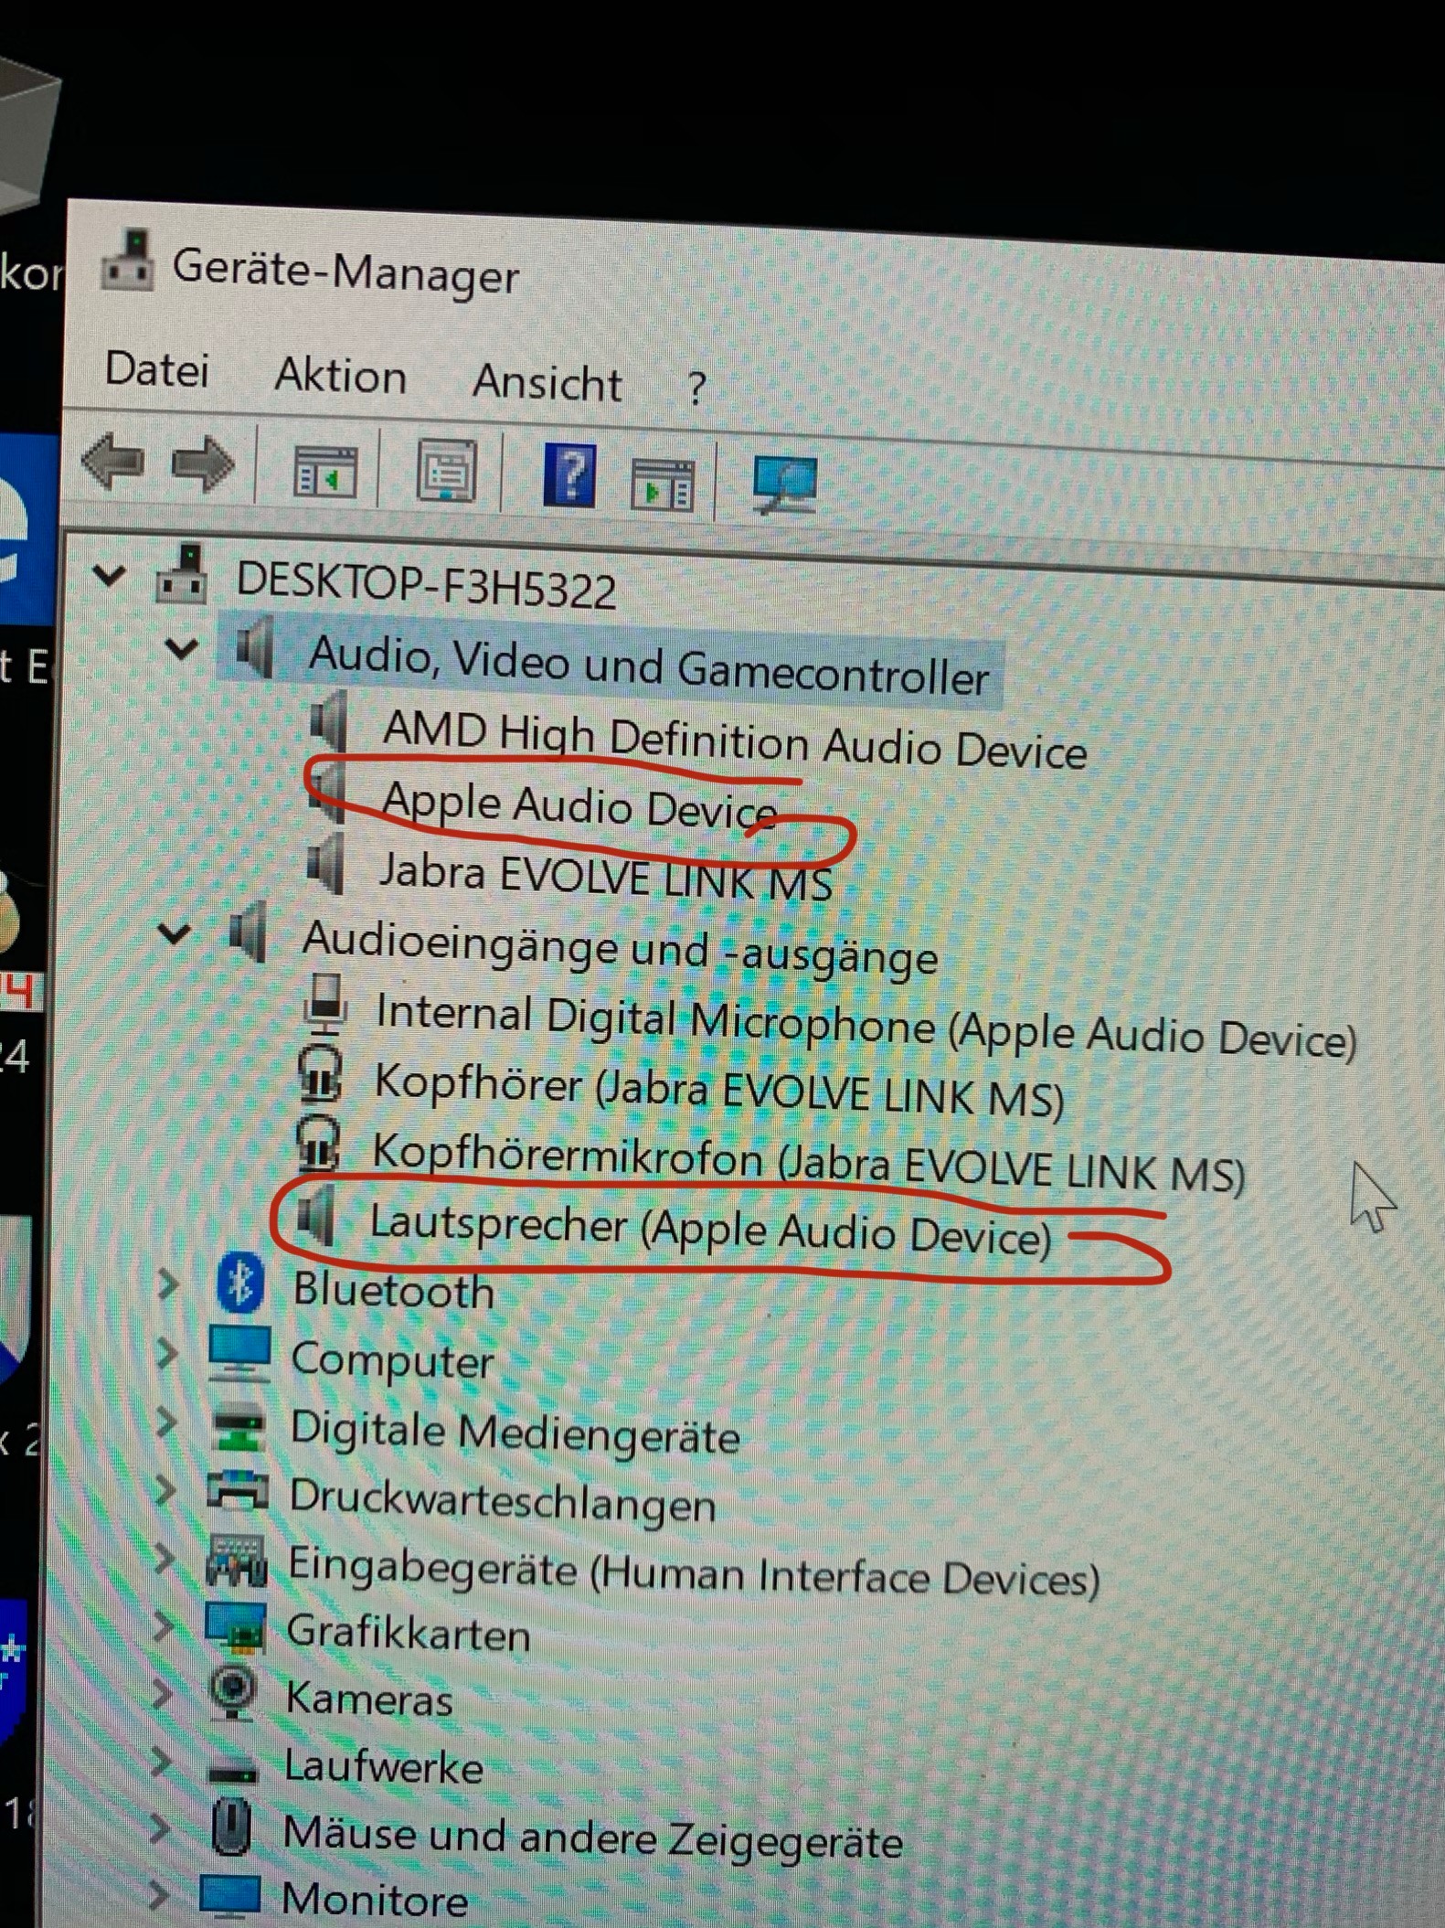Scan for hardware changes monitor icon
Viewport: 1445px width, 1928px height.
(784, 485)
